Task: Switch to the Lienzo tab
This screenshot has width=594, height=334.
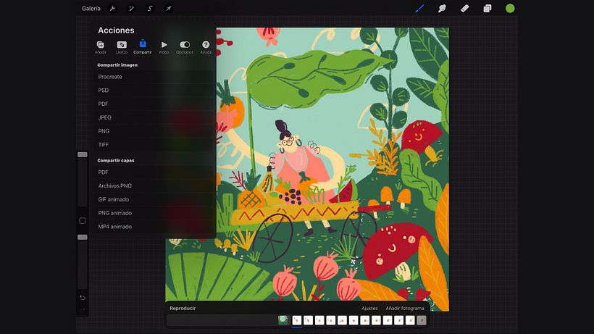Action: 122,47
